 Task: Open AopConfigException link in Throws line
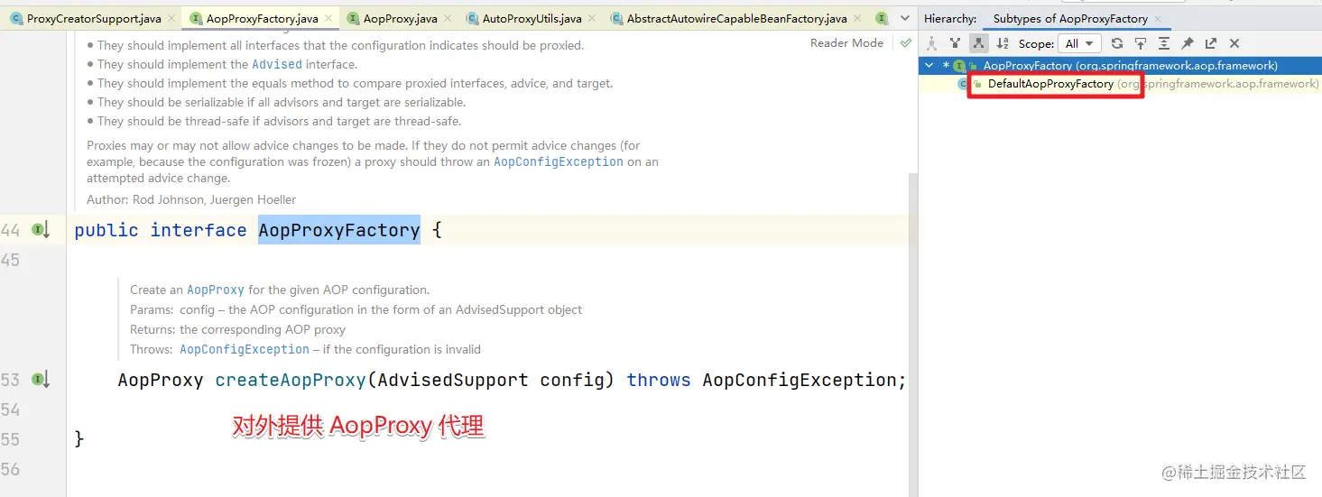245,349
